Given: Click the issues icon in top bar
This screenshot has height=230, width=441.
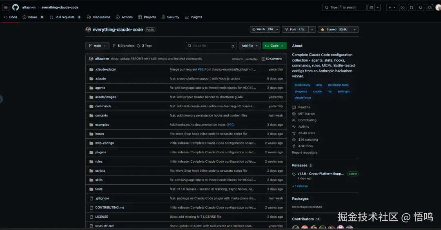Looking at the screenshot, I should [x=403, y=8].
